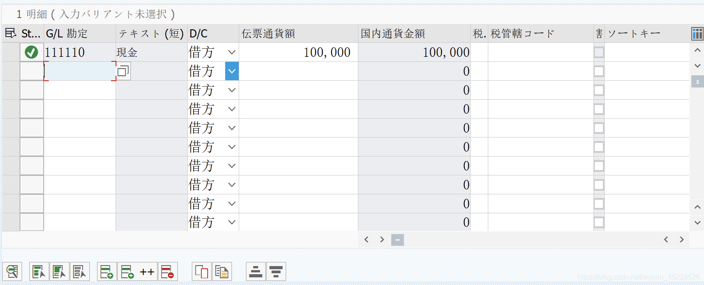Click the select block toolbar icon
704x285 pixels.
(x=60, y=271)
